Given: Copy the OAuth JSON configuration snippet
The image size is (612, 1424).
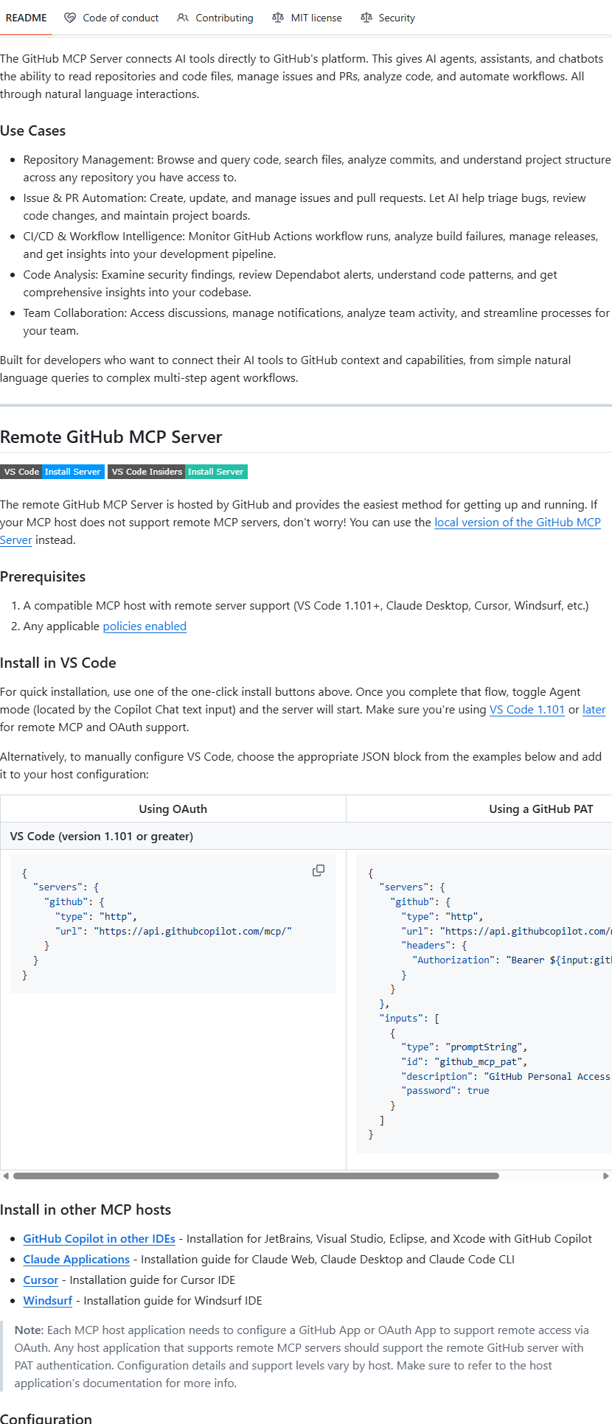Looking at the screenshot, I should (x=318, y=870).
